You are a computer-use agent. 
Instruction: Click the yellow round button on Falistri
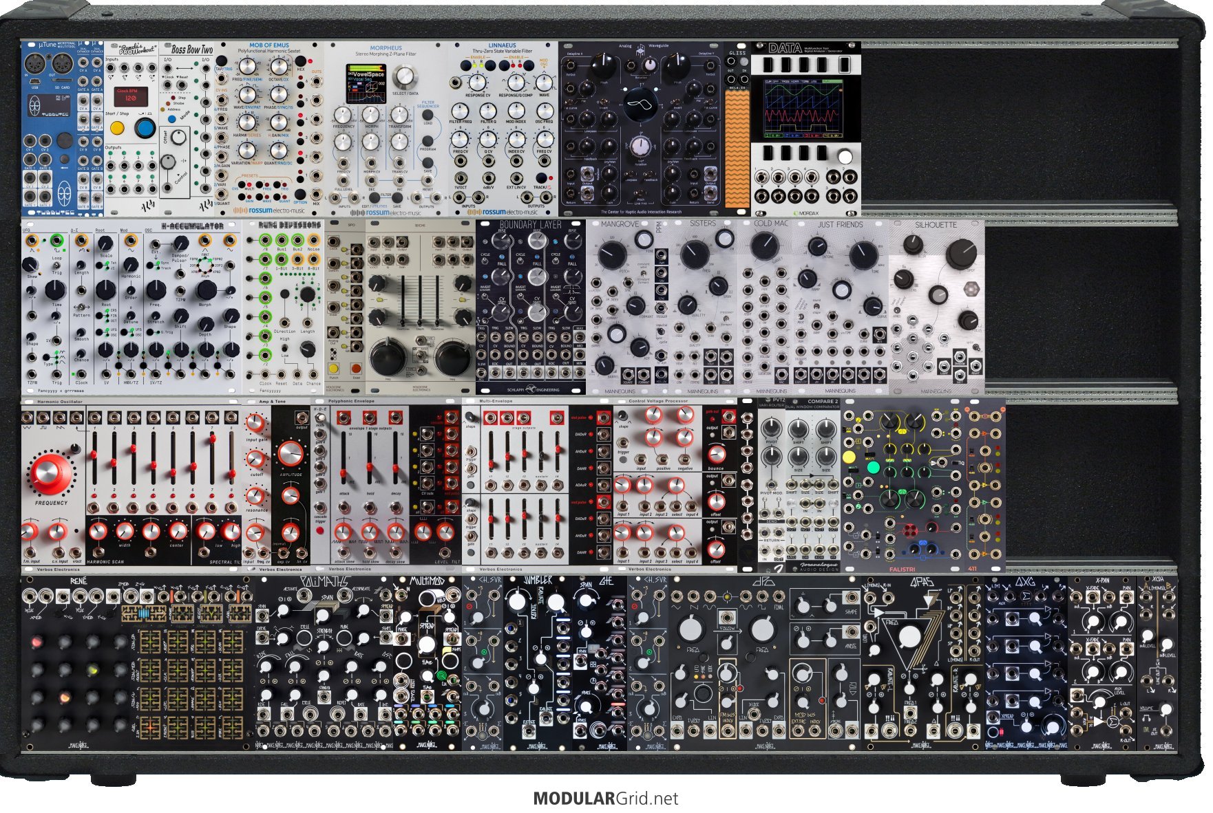click(x=850, y=457)
